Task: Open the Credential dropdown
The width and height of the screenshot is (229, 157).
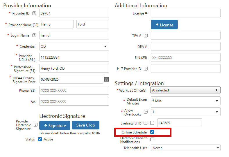Action: point(74,46)
